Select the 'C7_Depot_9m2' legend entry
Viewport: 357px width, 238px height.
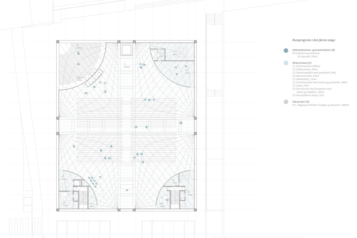click(301, 86)
